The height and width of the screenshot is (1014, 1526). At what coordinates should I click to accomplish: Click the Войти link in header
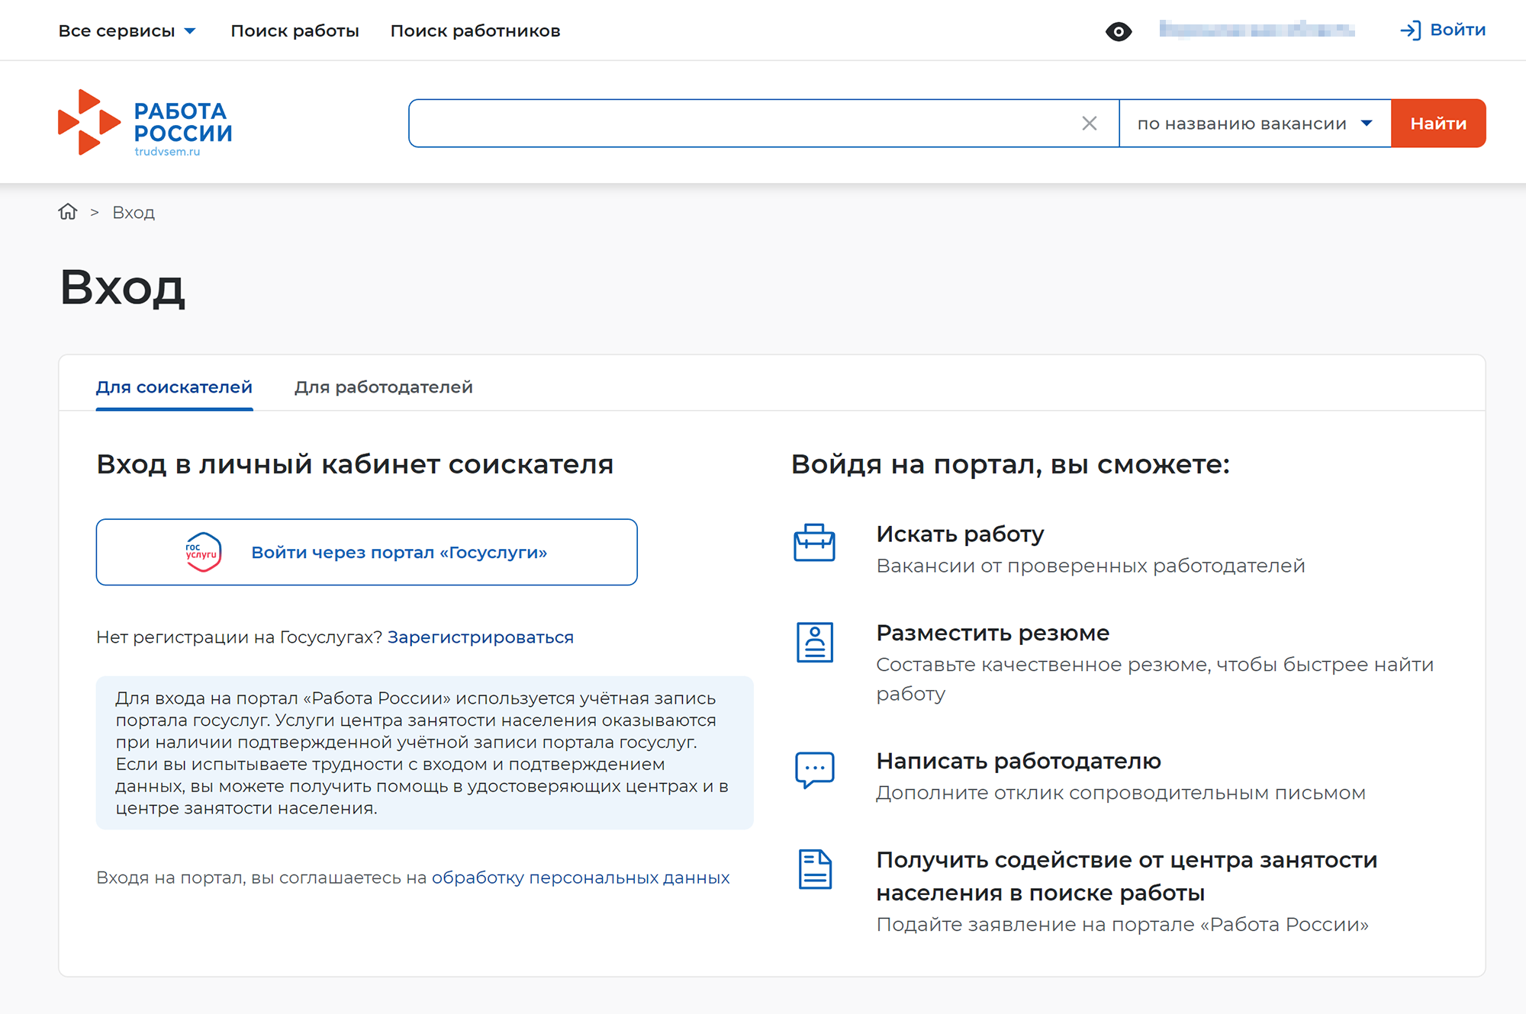pos(1457,30)
